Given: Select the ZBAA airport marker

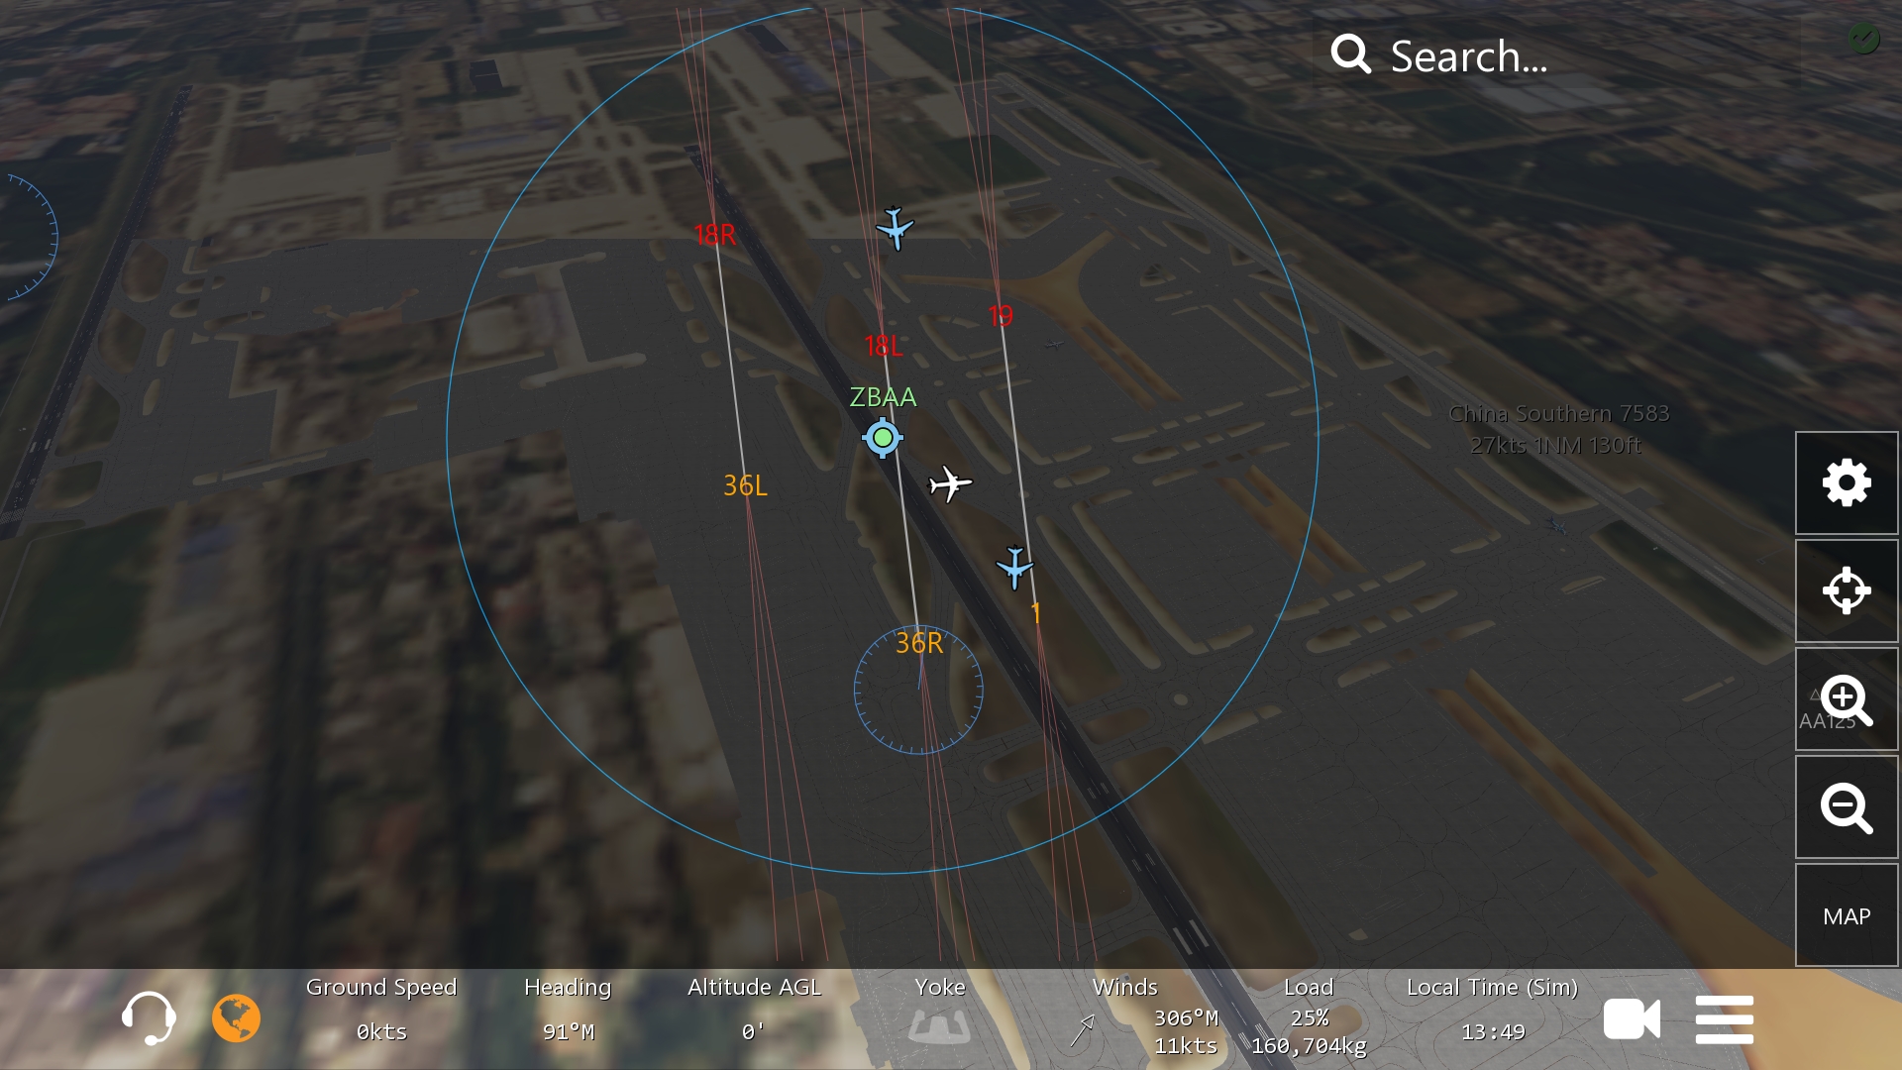Looking at the screenshot, I should coord(882,437).
